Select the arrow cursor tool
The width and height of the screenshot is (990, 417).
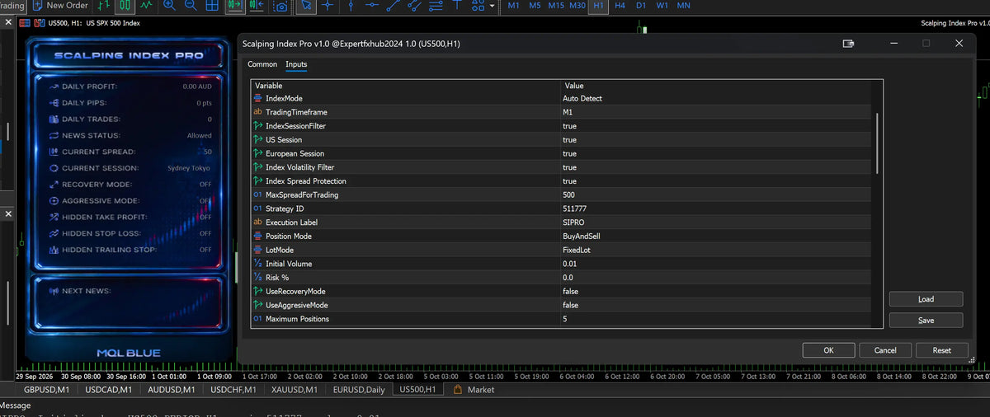click(306, 5)
